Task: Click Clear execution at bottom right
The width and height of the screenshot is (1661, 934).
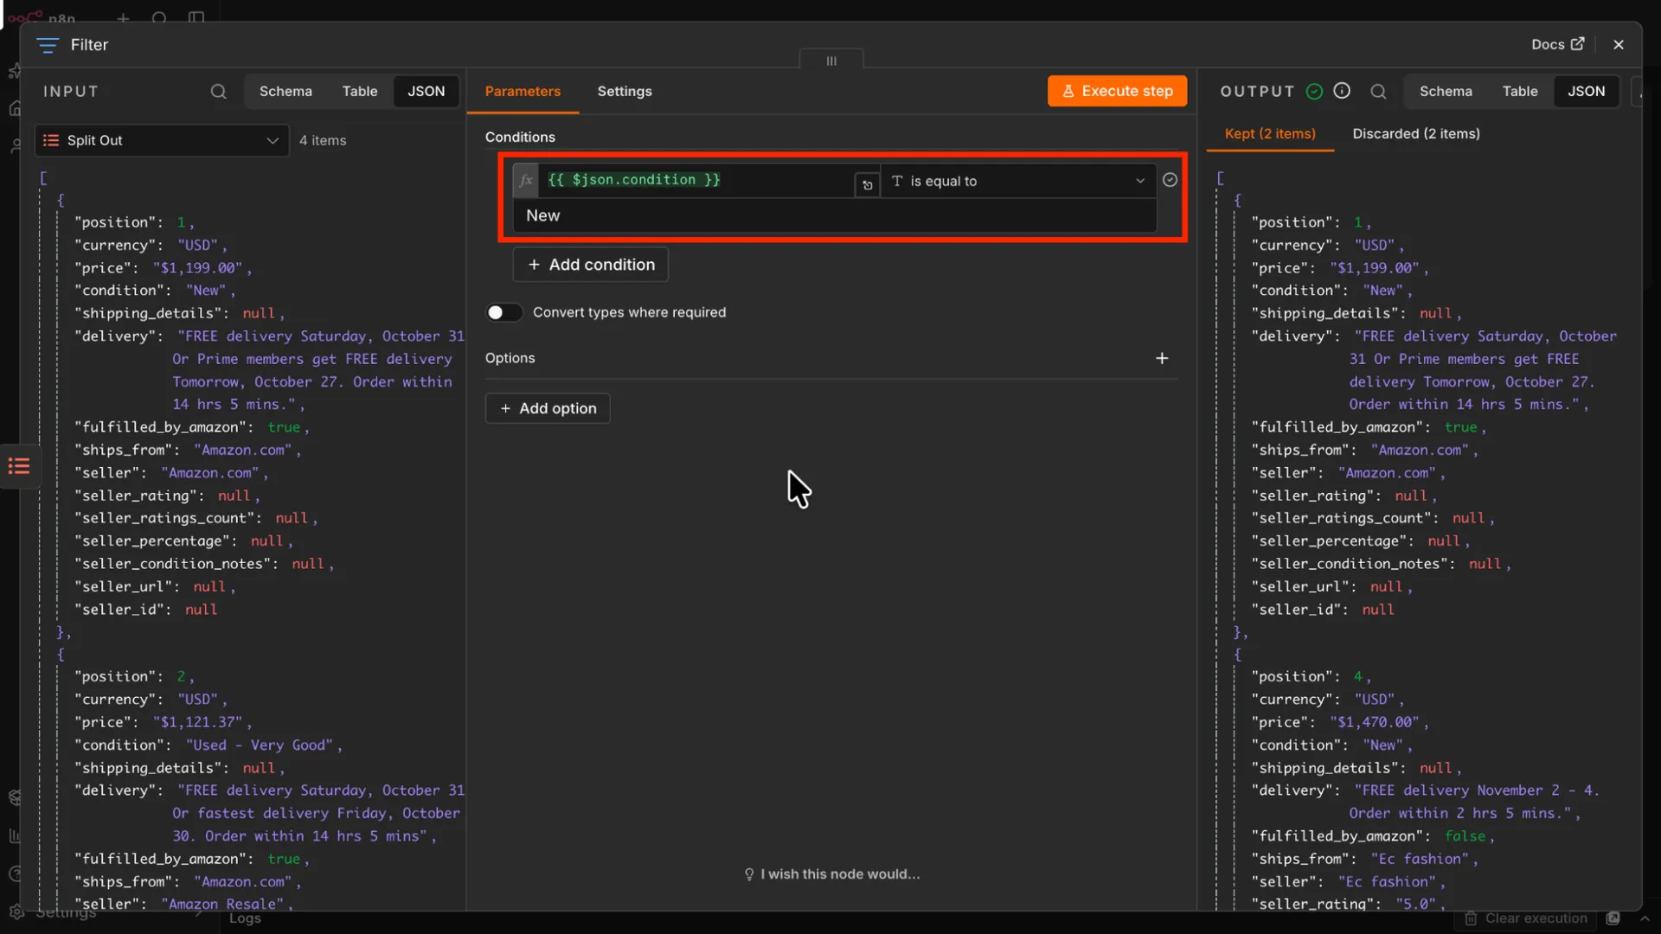Action: tap(1526, 918)
